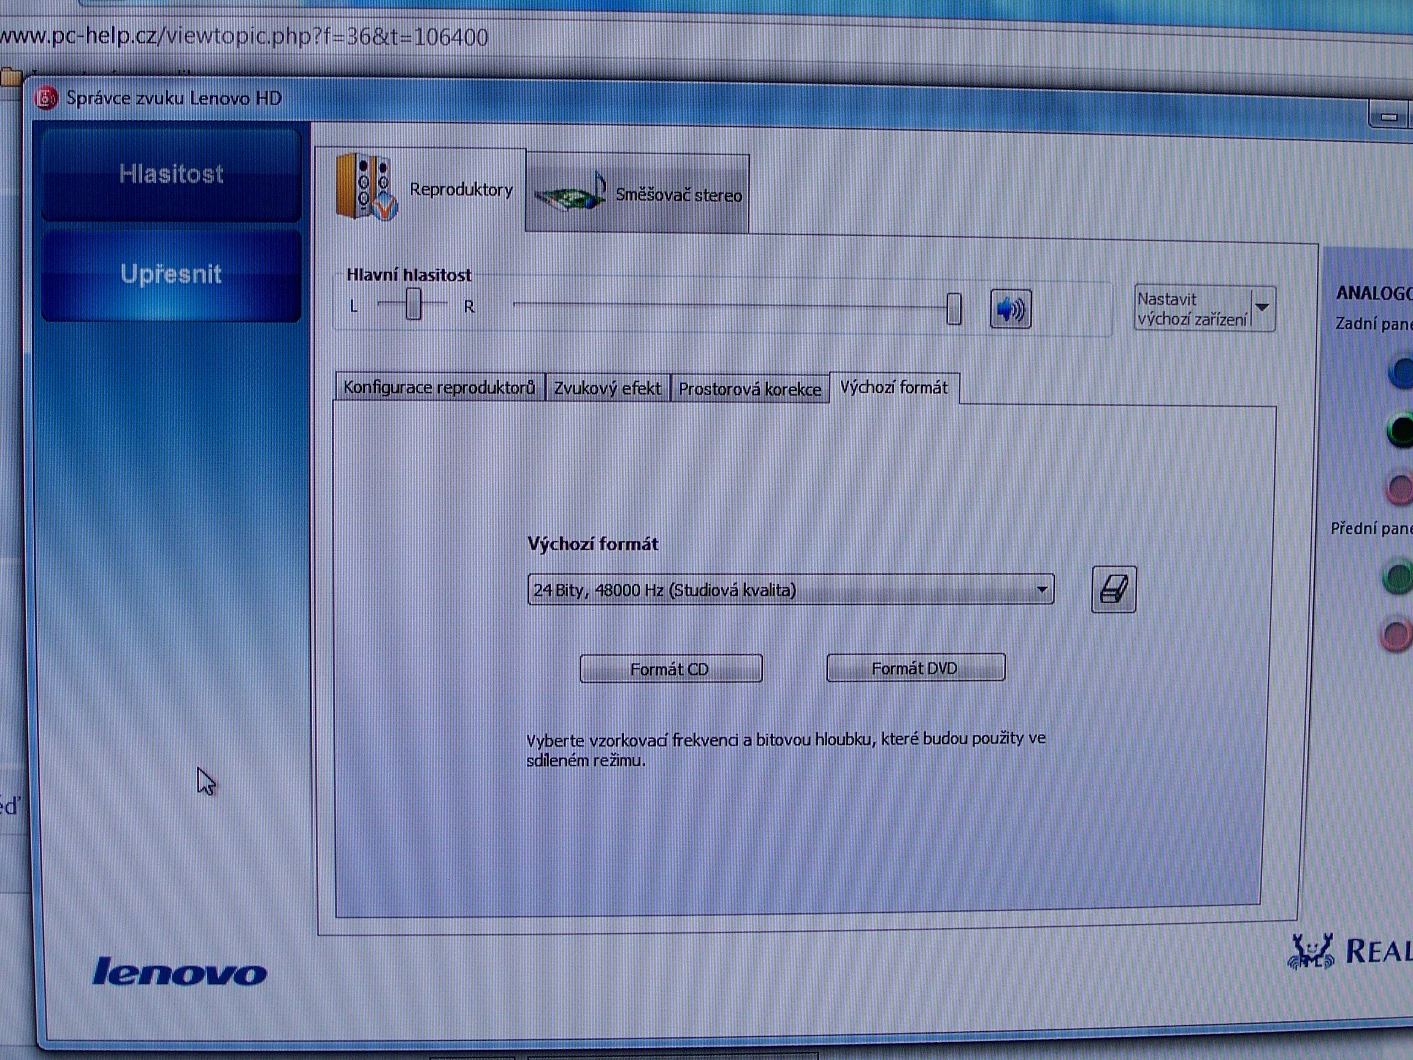The width and height of the screenshot is (1413, 1060).
Task: Click the Reproduktory speakers icon
Action: pyautogui.click(x=366, y=186)
